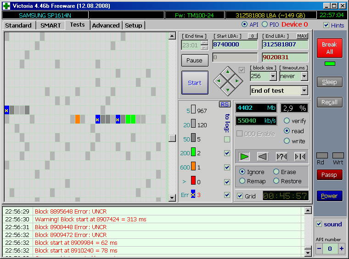The width and height of the screenshot is (349, 259).
Task: Decrease the API number with minus button
Action: click(319, 248)
